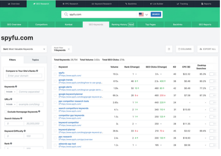Open the ppc research keyword link

tap(65, 137)
